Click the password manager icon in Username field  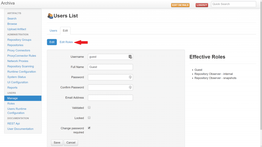click(130, 57)
